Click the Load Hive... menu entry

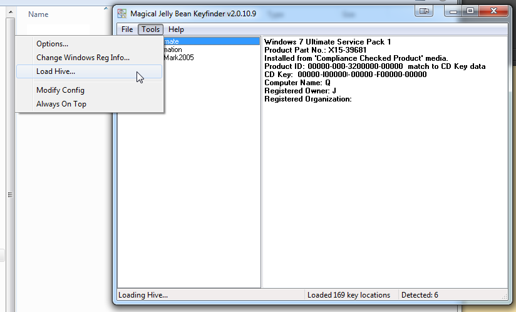[90, 71]
